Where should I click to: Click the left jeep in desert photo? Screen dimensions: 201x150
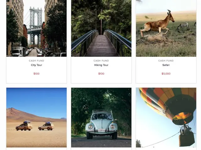point(24,126)
